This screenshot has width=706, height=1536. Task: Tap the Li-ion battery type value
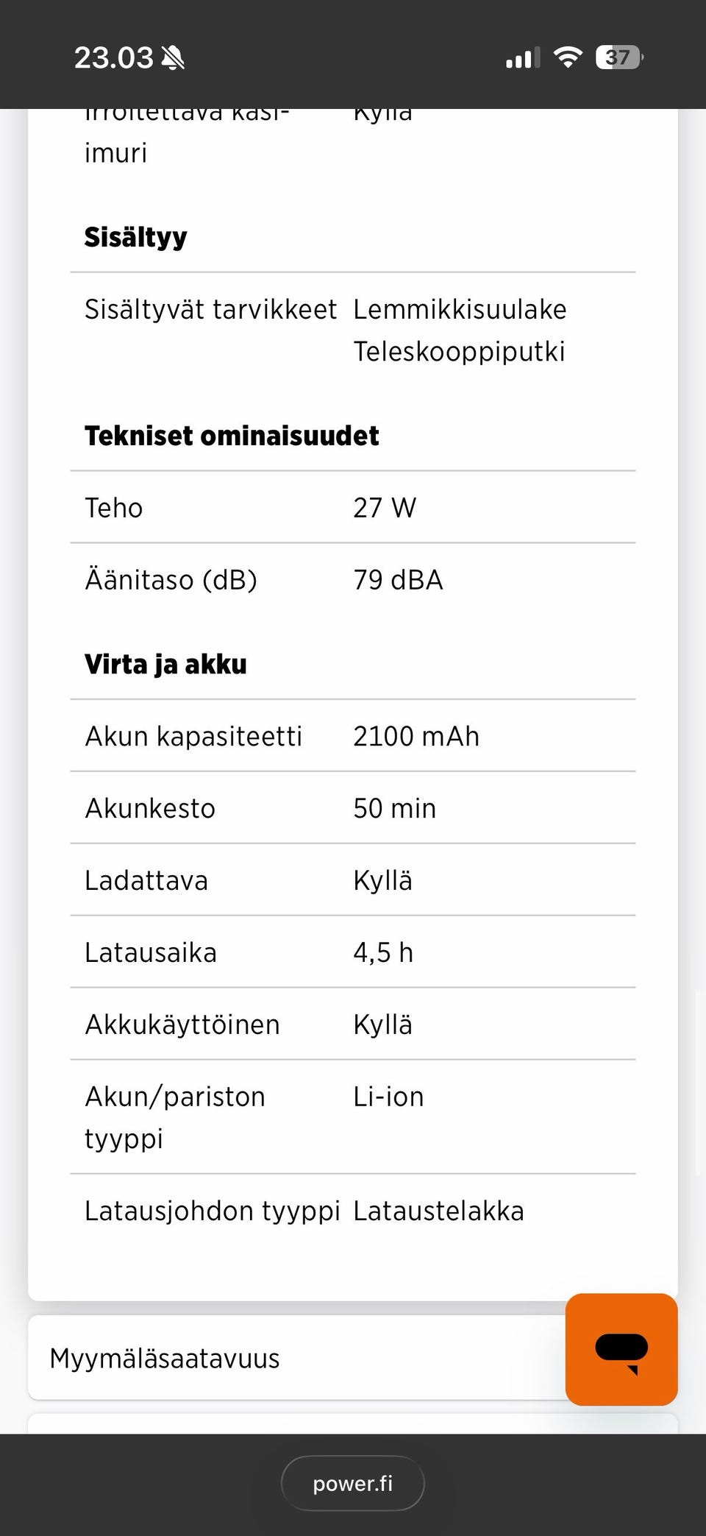coord(388,1097)
